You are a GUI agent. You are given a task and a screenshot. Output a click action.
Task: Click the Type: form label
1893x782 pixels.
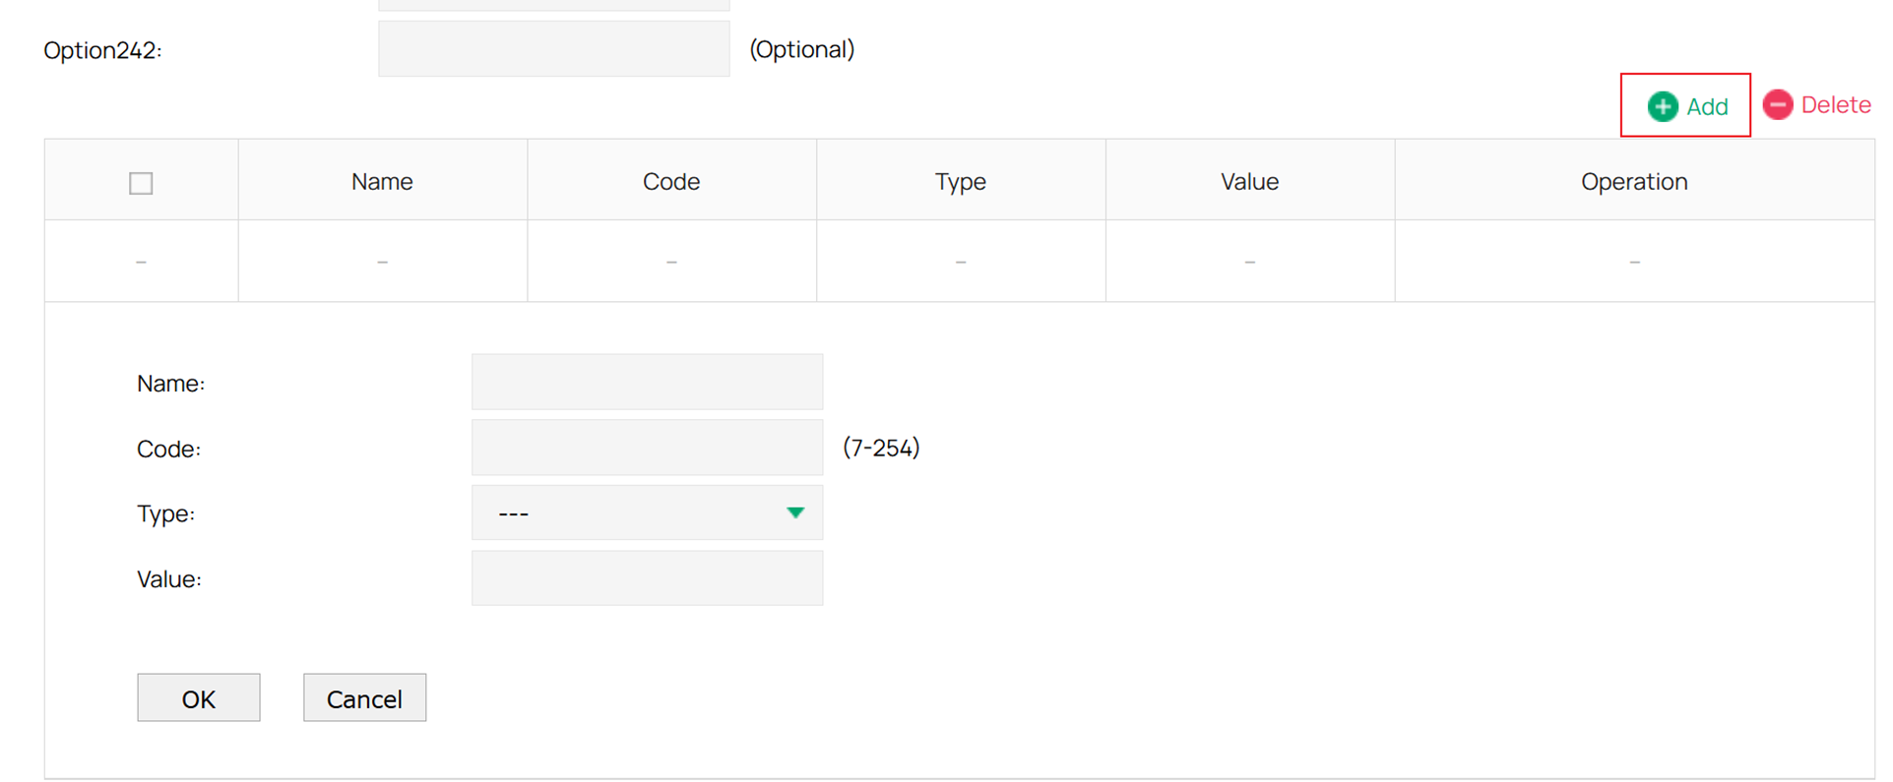click(165, 513)
